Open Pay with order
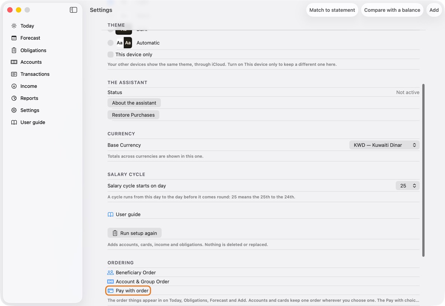445x306 pixels. click(x=128, y=291)
